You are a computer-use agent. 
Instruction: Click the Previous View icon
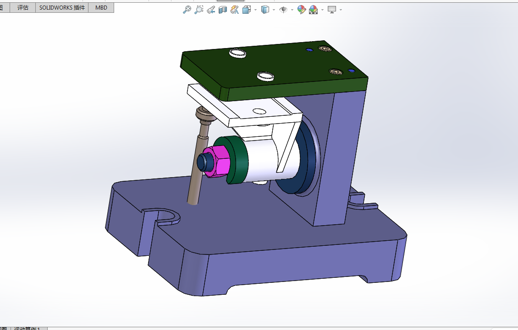[211, 10]
